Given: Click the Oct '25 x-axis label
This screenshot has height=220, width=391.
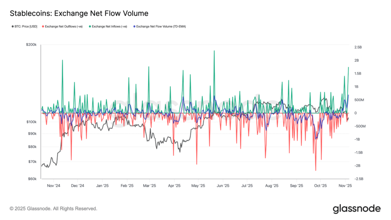Looking at the screenshot, I should (x=320, y=186).
